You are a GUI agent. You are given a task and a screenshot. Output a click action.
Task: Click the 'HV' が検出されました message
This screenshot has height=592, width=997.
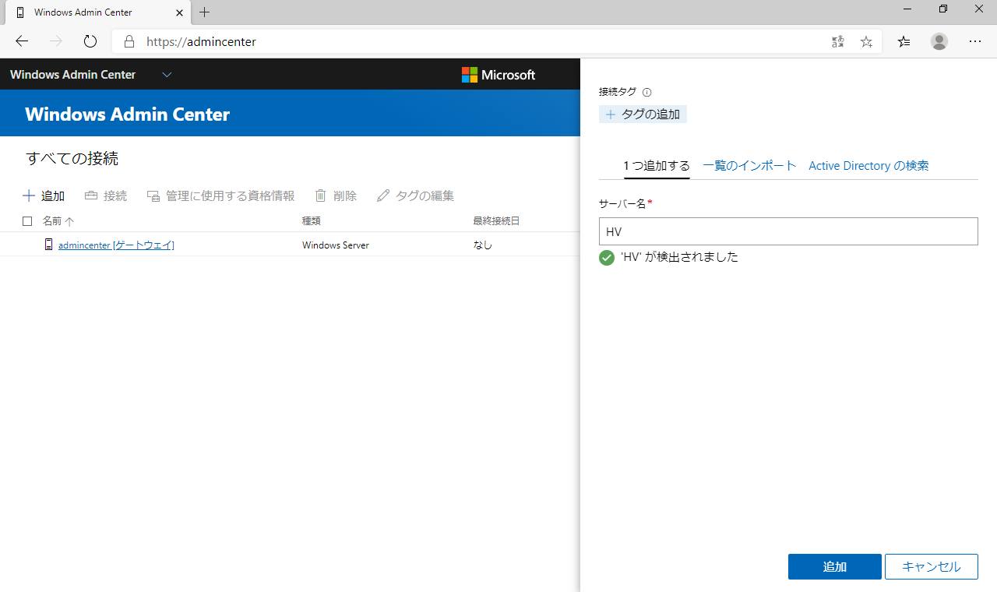[x=679, y=257]
